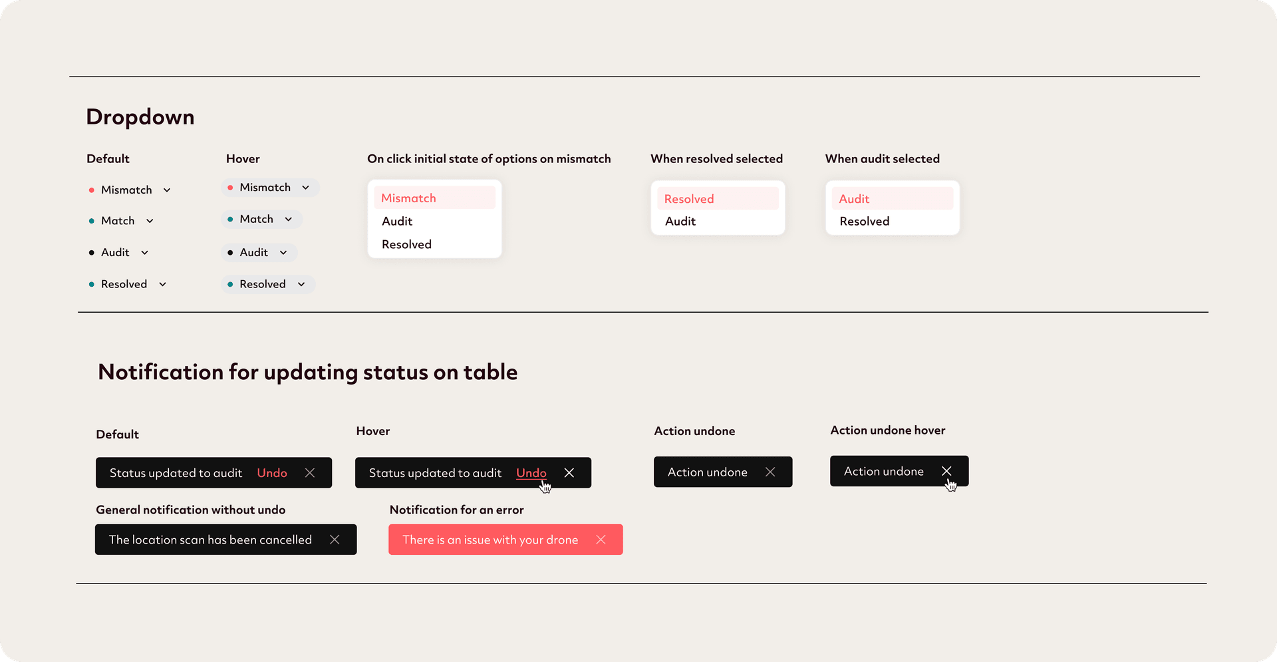The image size is (1277, 662).
Task: Expand the hover-state Audit dropdown pill
Action: [x=259, y=253]
